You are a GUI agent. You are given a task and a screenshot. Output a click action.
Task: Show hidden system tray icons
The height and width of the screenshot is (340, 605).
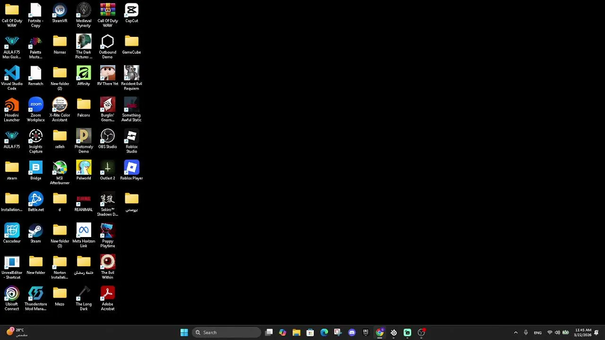point(516,332)
